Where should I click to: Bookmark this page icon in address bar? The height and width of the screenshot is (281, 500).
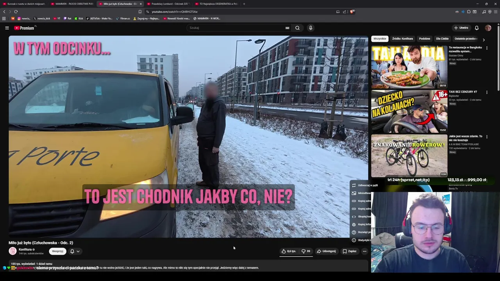tap(140, 12)
